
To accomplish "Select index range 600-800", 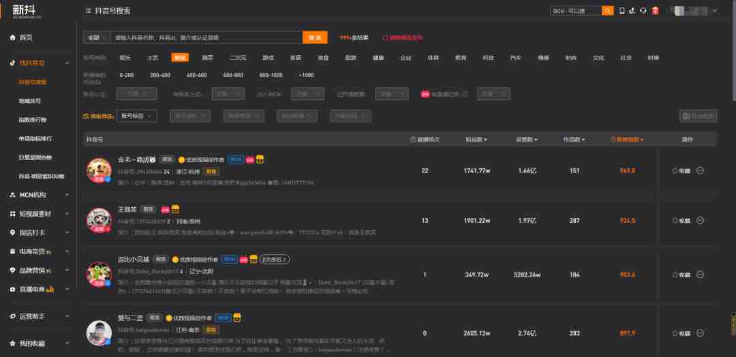I will point(233,75).
